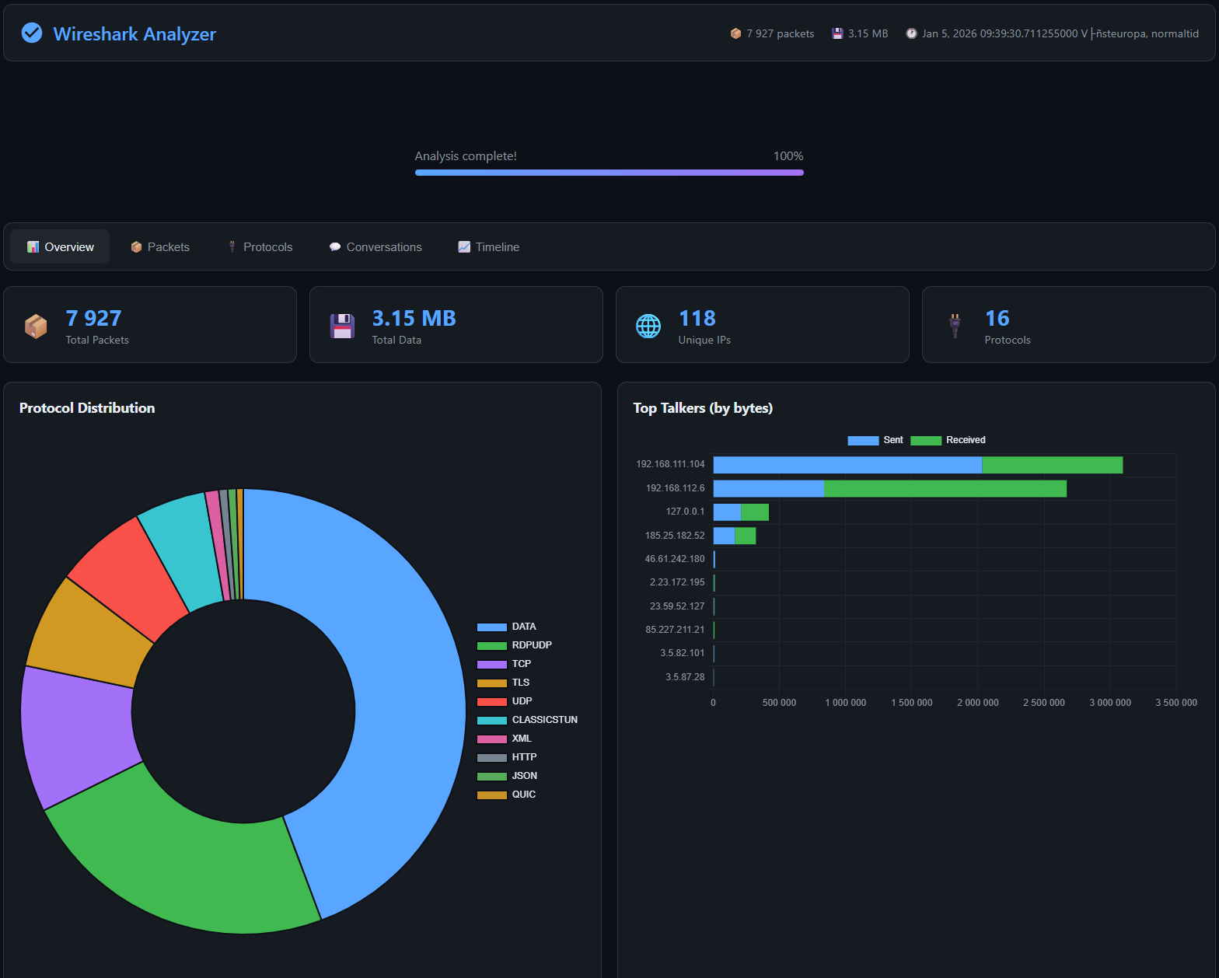Click the speech bubble icon on Conversations tab
This screenshot has height=978, width=1219.
335,246
